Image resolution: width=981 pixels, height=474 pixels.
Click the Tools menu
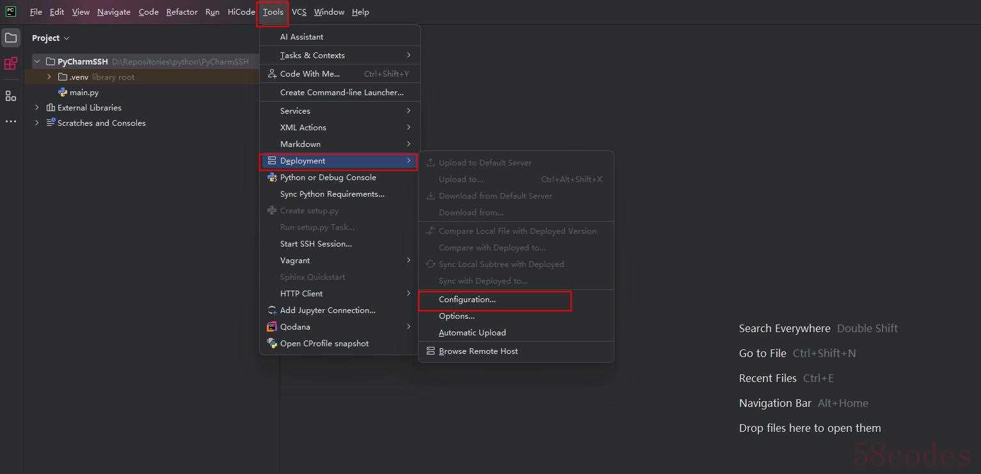273,12
